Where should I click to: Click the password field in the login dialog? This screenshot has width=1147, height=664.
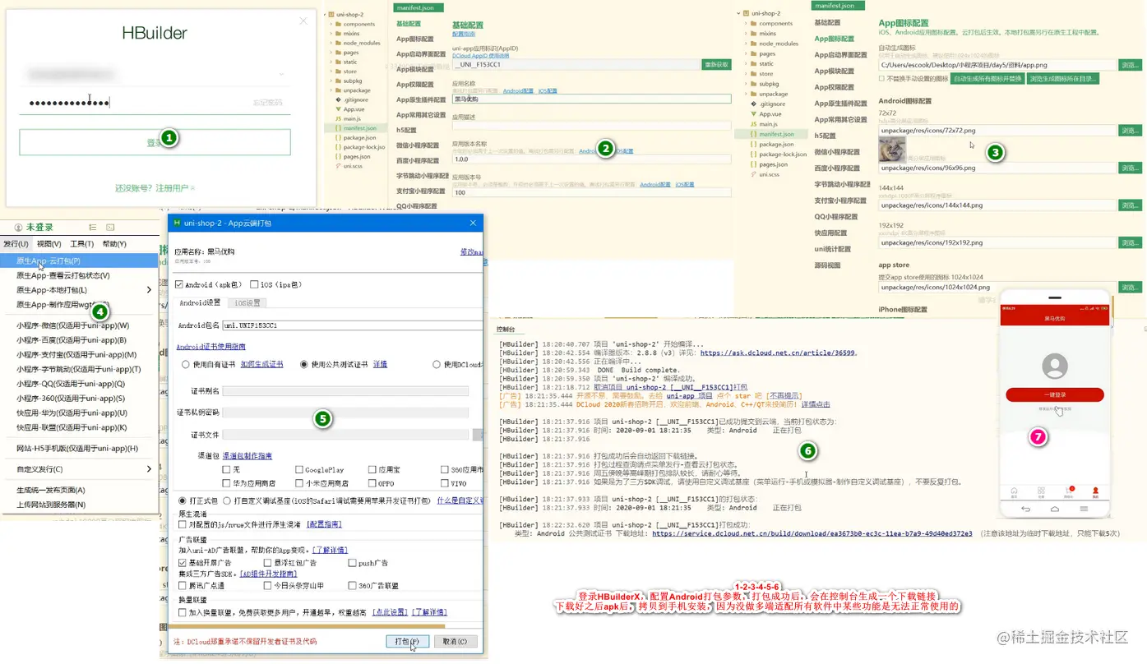155,103
